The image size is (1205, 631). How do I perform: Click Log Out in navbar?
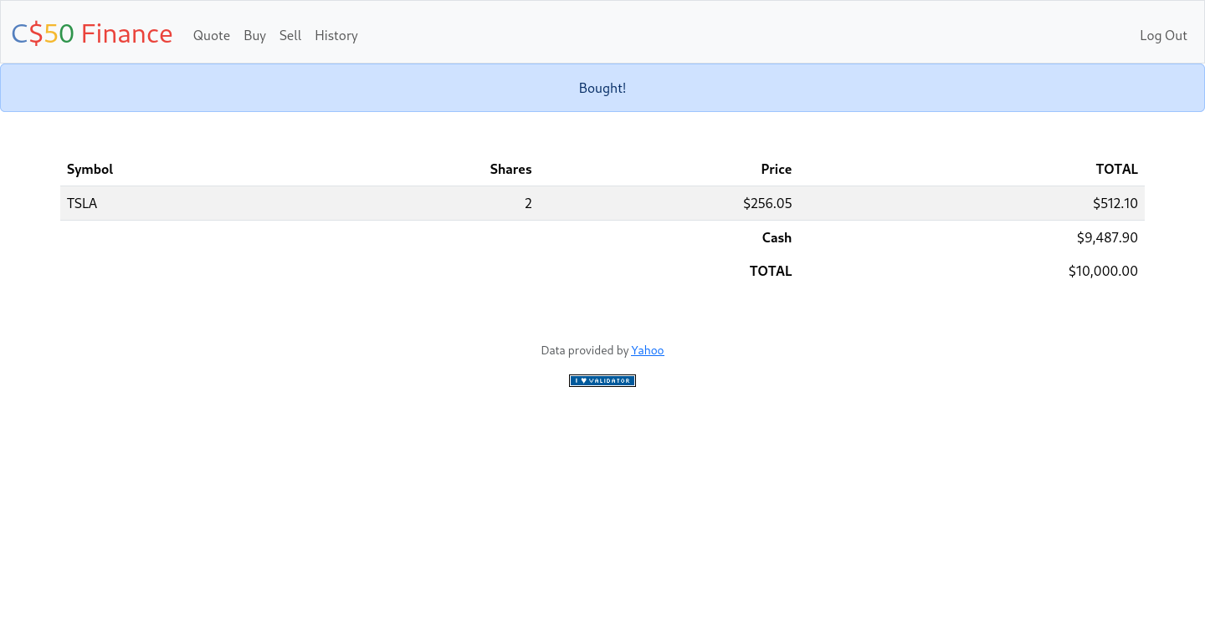click(x=1163, y=35)
